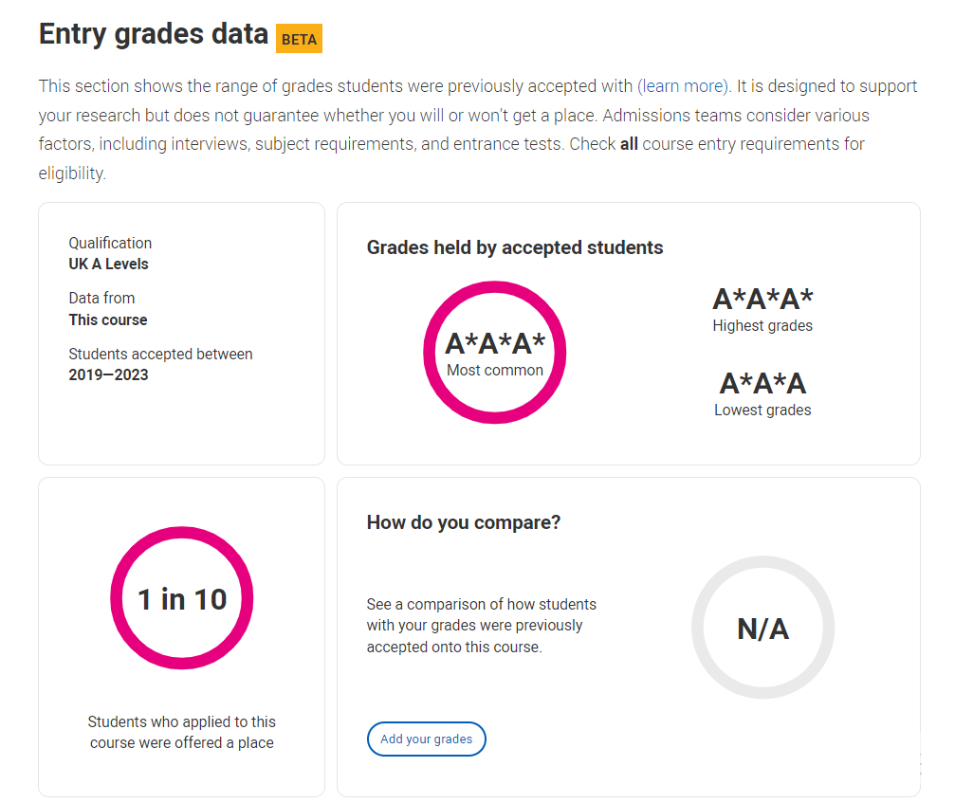Click the 'This course' data source value
955x803 pixels.
tap(108, 319)
